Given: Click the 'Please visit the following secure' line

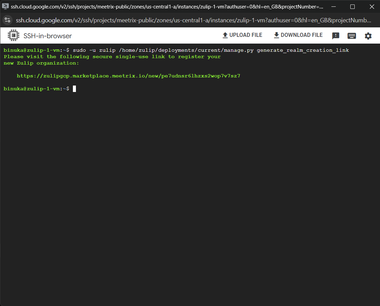Looking at the screenshot, I should pos(112,56).
